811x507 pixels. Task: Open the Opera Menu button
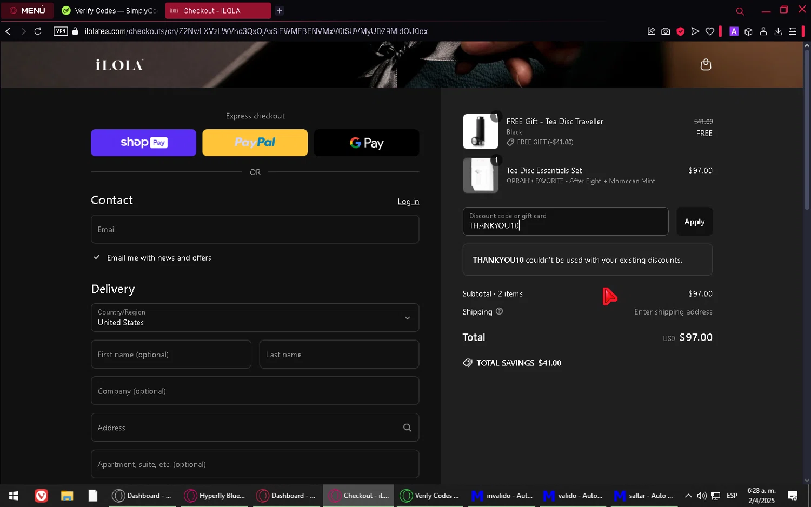point(27,10)
